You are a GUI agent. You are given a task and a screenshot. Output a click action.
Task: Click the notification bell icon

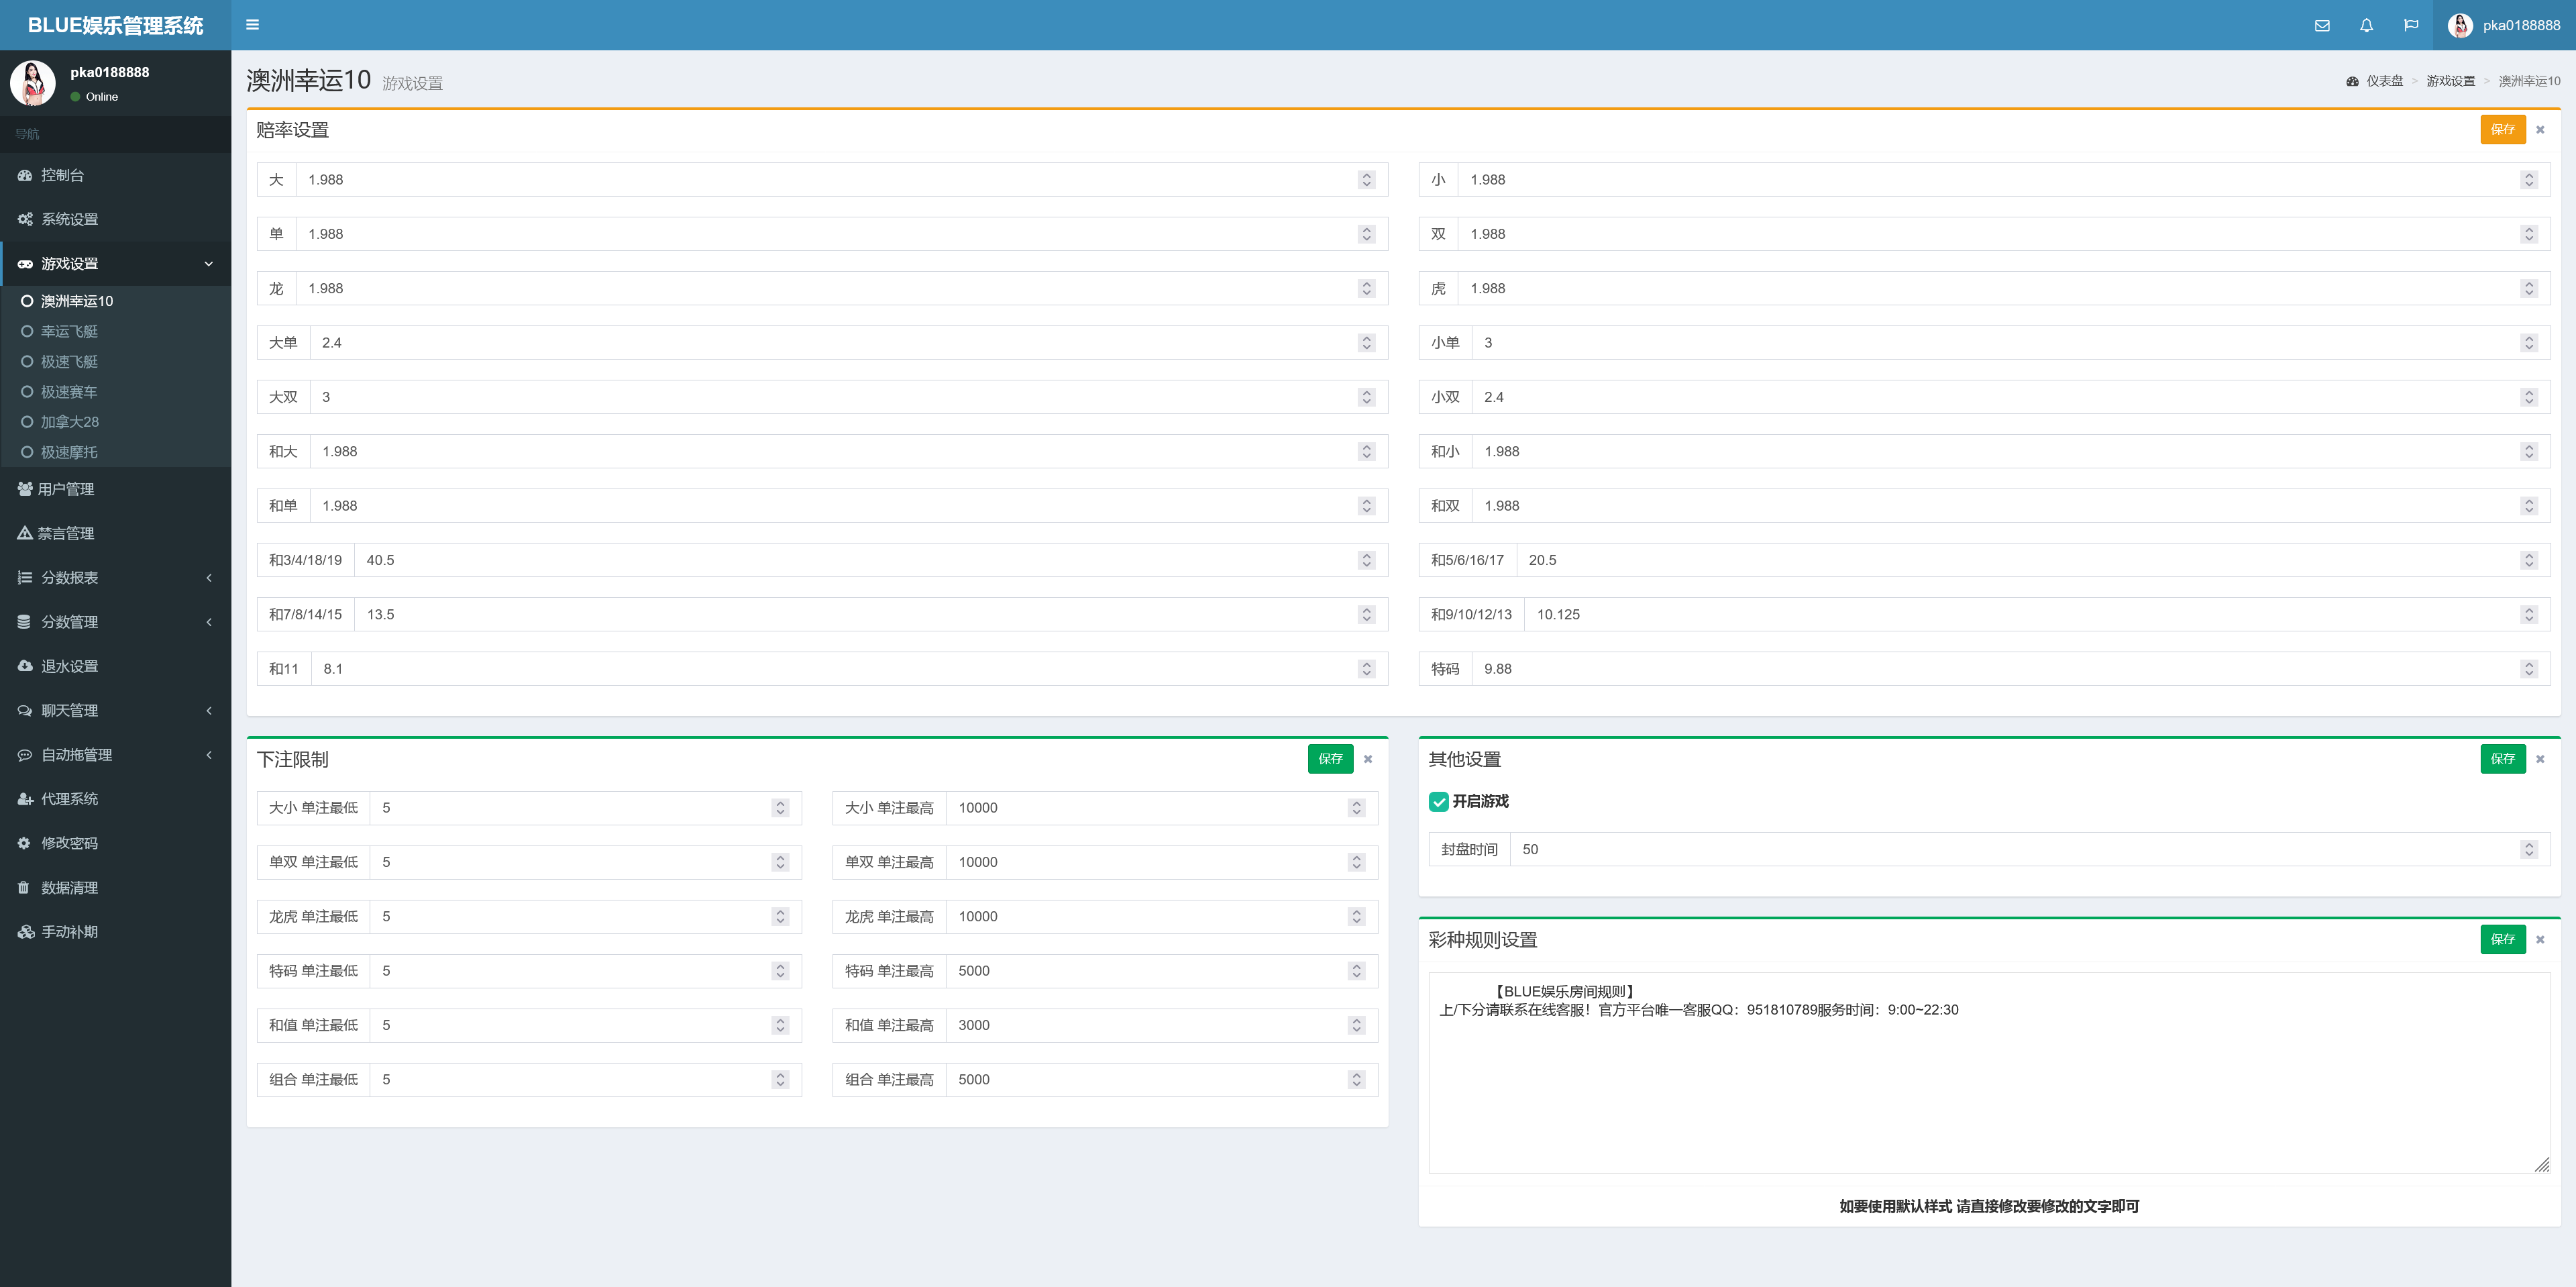[x=2366, y=26]
